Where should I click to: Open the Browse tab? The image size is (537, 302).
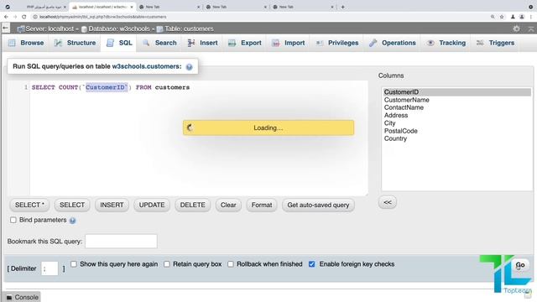tap(26, 43)
